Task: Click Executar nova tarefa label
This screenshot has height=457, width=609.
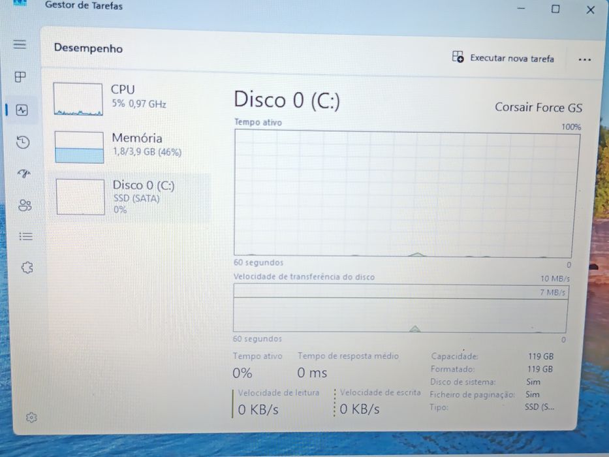Action: click(512, 58)
